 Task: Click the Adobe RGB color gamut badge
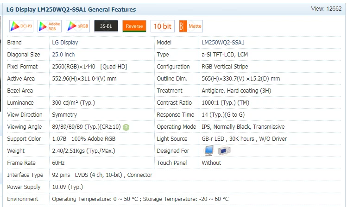point(50,26)
